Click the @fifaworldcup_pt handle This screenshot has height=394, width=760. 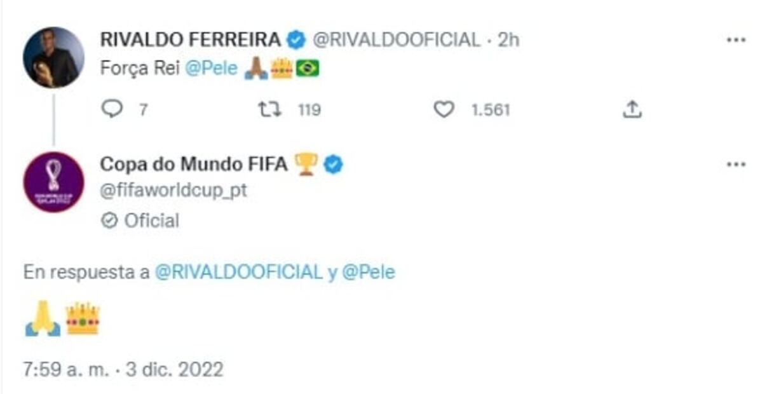(173, 190)
